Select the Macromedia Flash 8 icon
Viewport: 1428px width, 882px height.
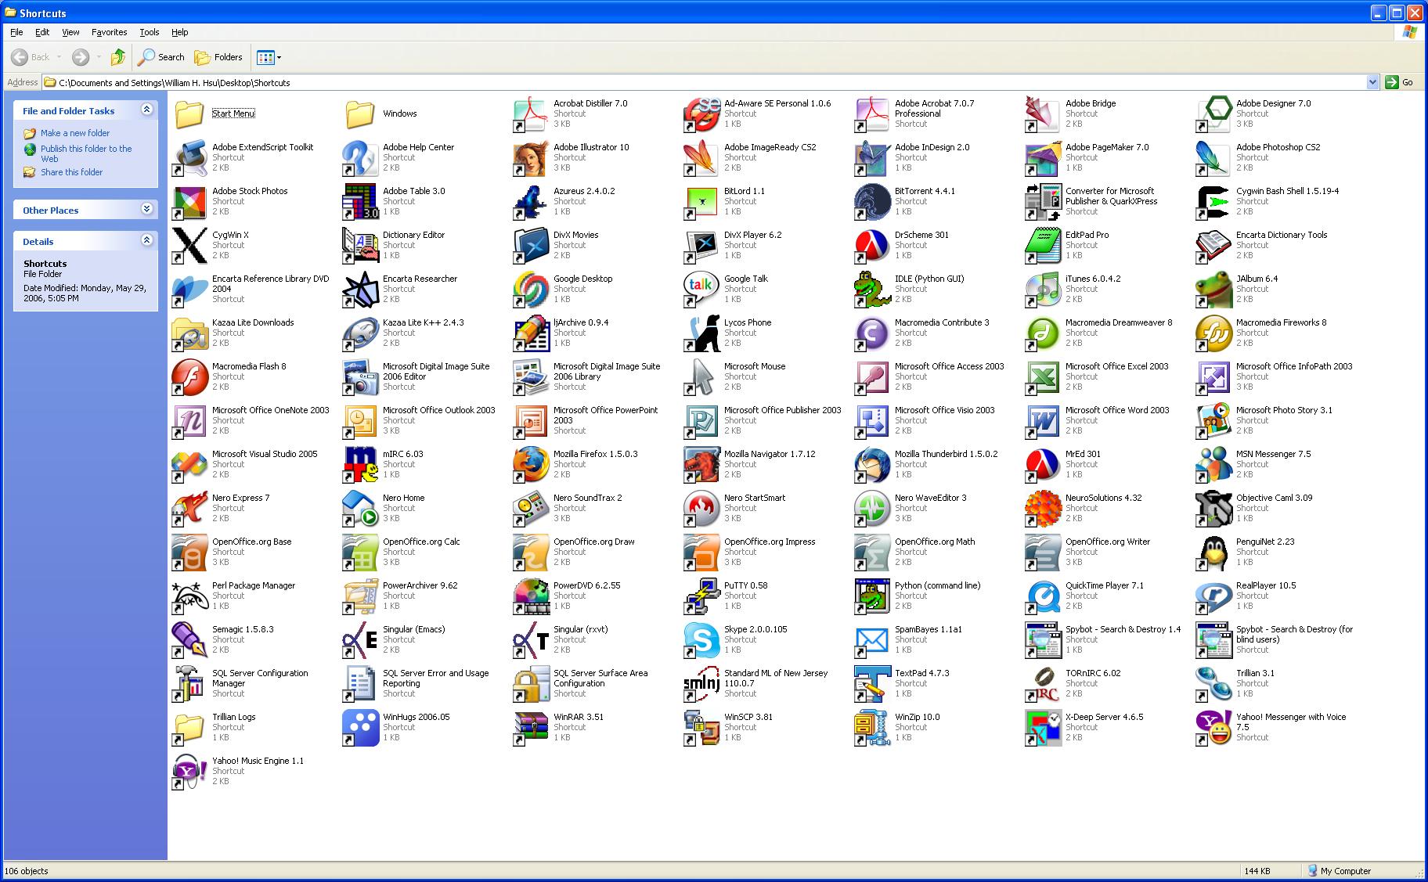coord(189,376)
